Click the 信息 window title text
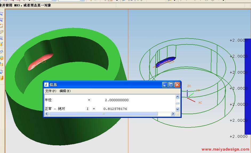The image size is (251, 153). 53,85
